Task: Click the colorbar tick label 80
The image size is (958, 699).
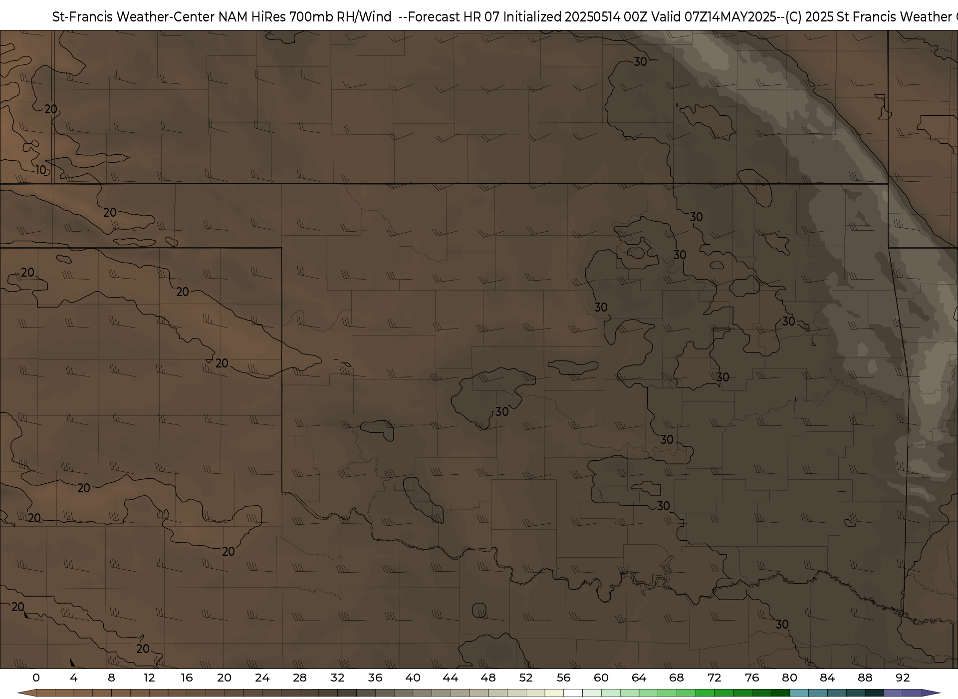Action: [790, 678]
